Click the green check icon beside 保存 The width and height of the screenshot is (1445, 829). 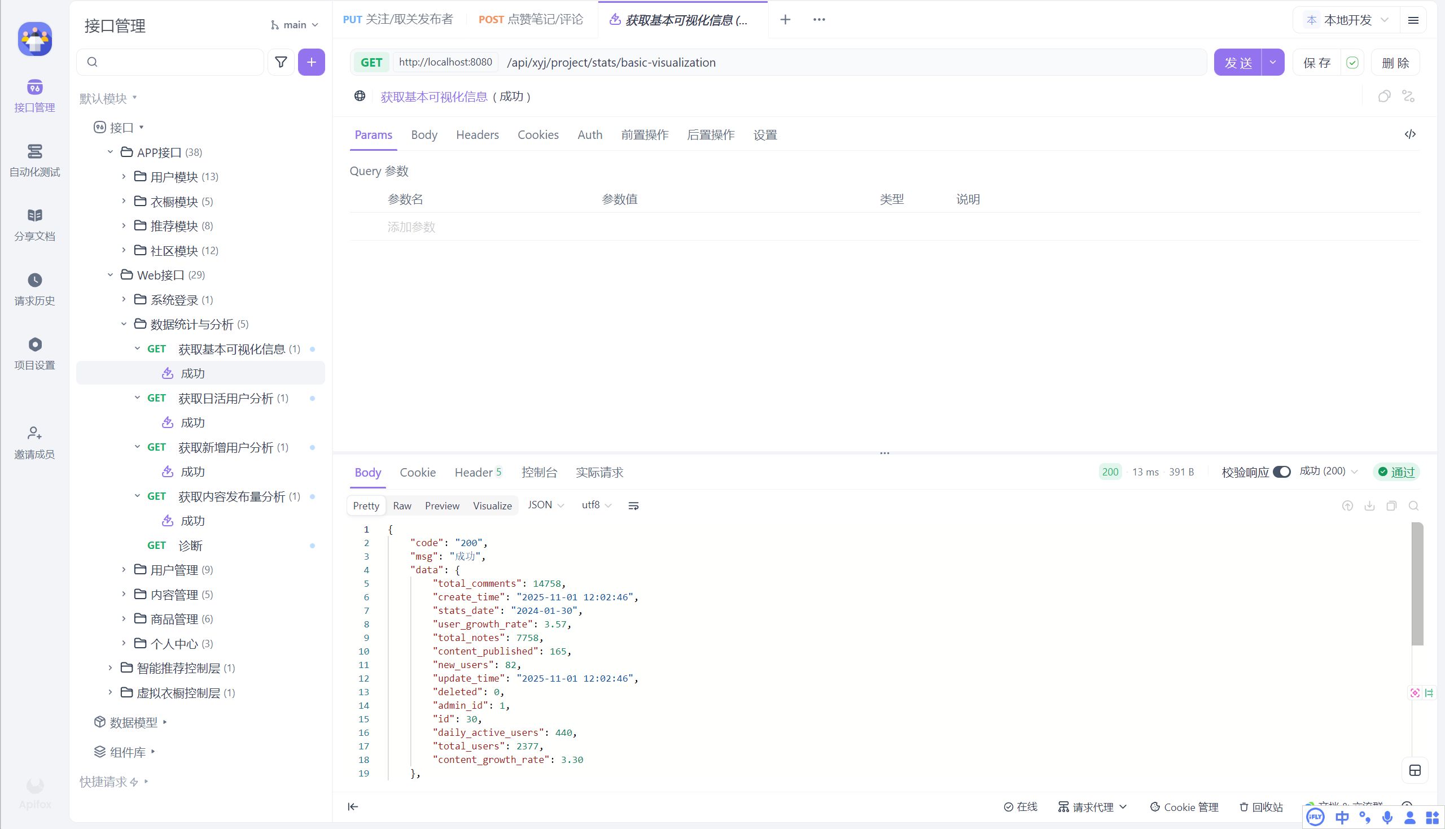click(1352, 63)
